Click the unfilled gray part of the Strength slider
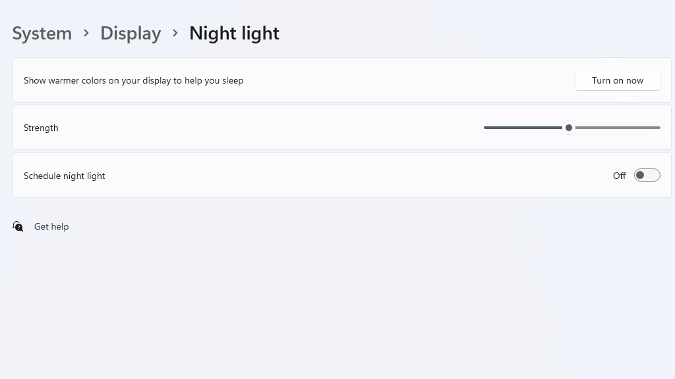675x379 pixels. click(618, 128)
